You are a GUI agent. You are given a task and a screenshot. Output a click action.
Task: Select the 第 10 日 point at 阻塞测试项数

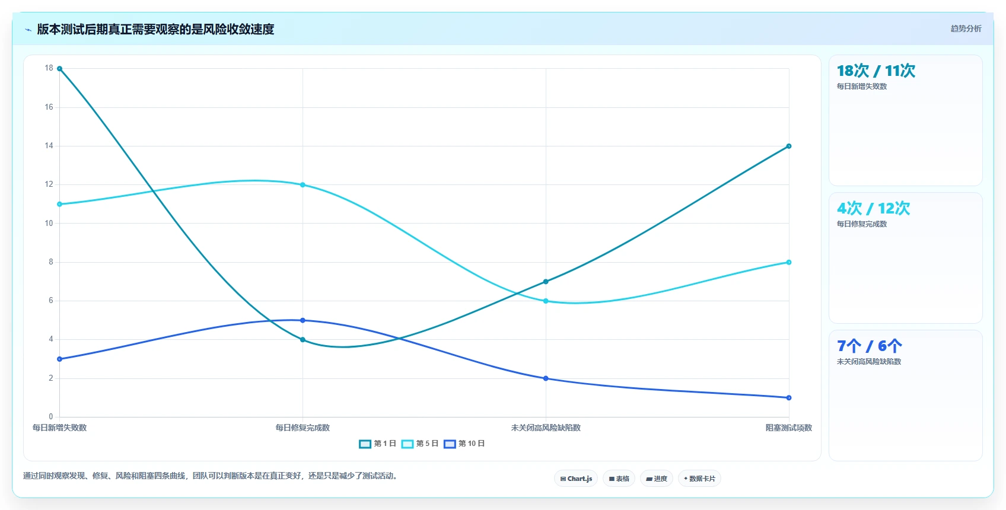pos(789,398)
